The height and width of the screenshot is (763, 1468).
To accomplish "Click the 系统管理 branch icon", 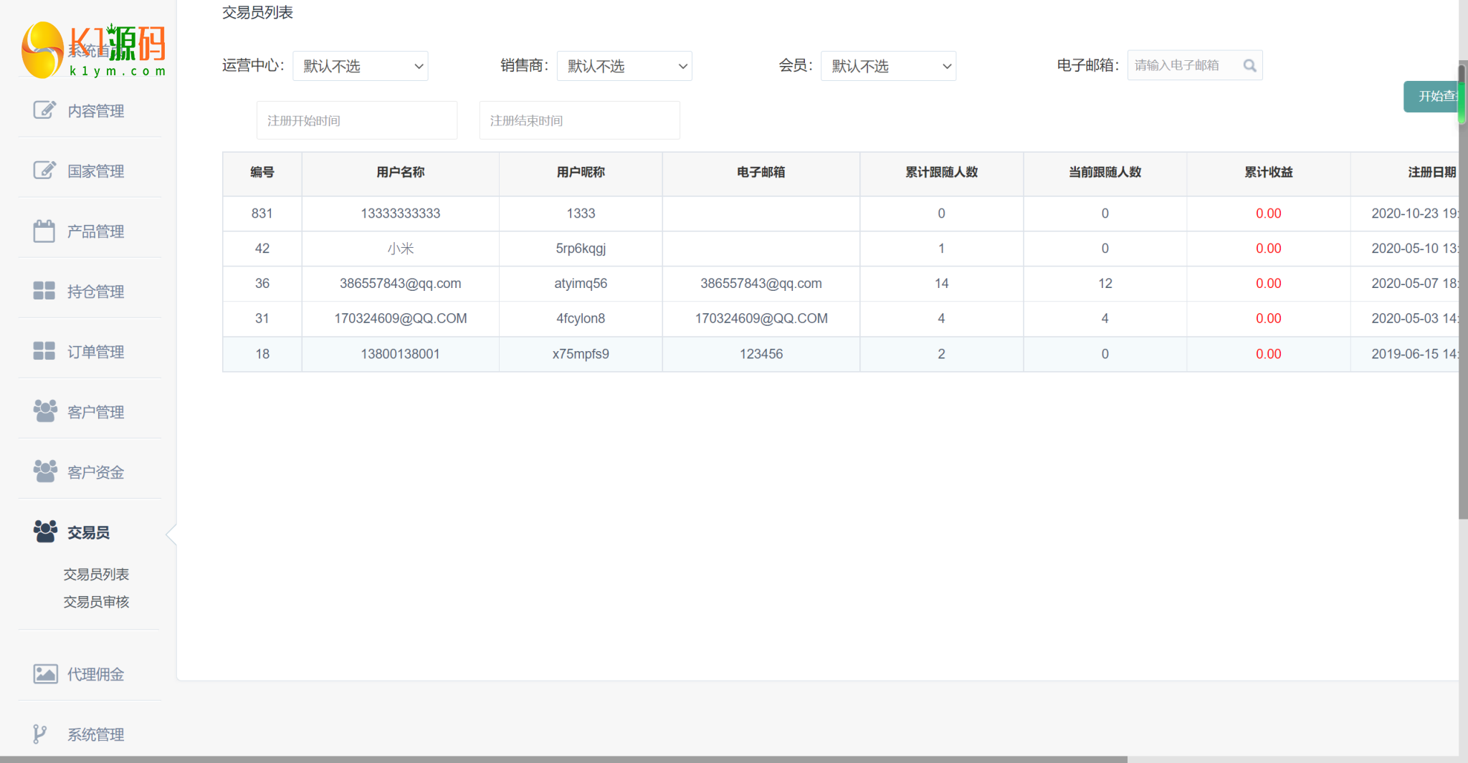I will pos(40,734).
